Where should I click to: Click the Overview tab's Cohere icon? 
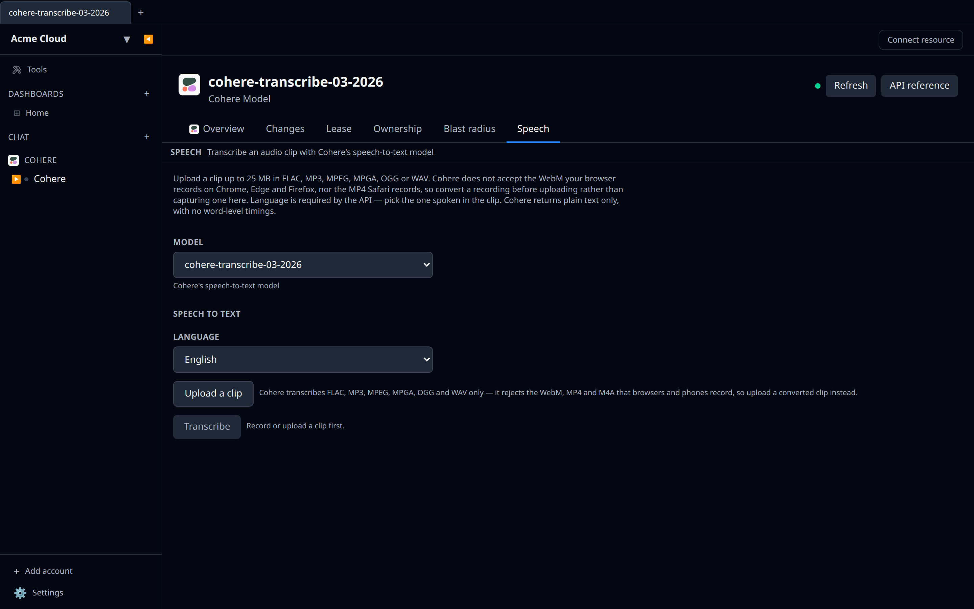(x=194, y=129)
